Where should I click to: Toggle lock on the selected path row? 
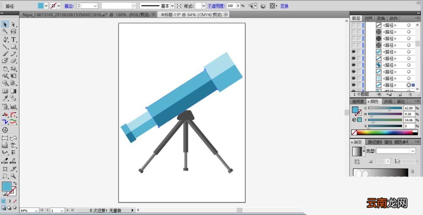click(359, 85)
